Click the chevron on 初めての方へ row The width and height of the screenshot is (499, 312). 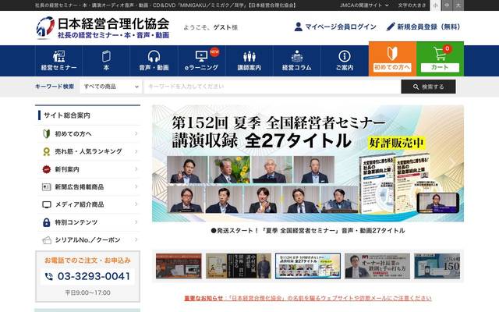pos(136,133)
